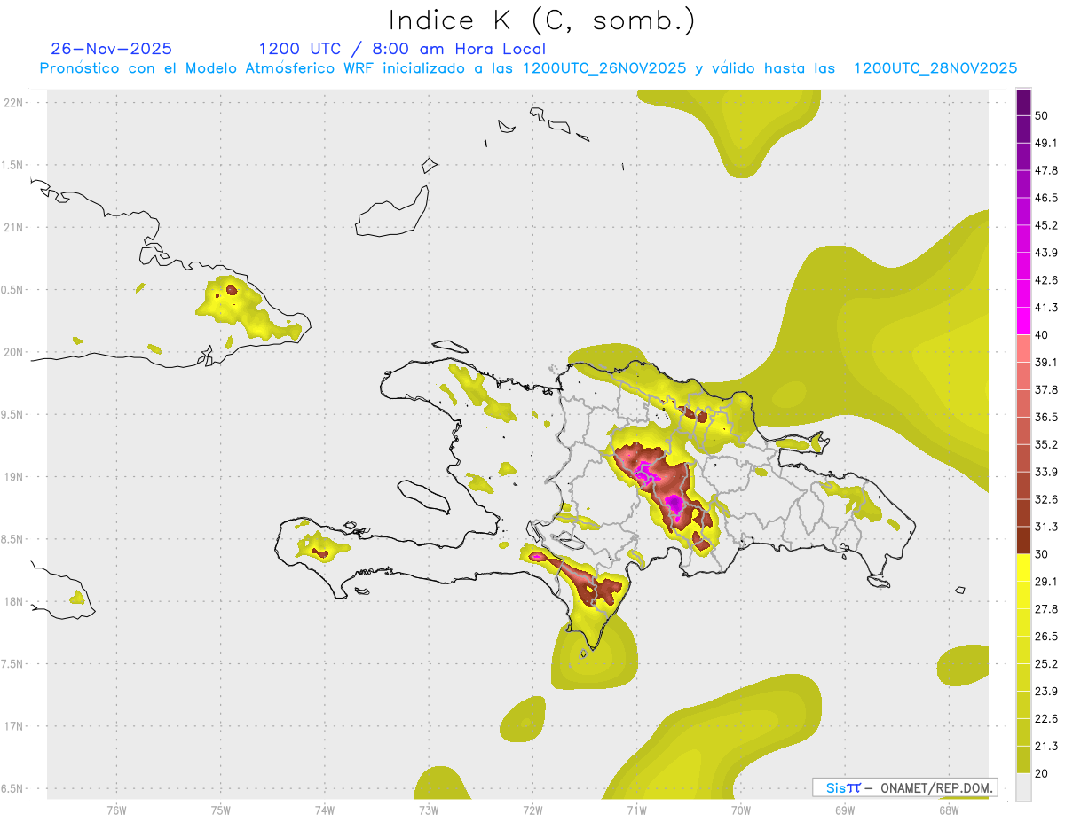Pick the olive swatch between 20 and 21.3
The image size is (1065, 822).
pos(1023,759)
